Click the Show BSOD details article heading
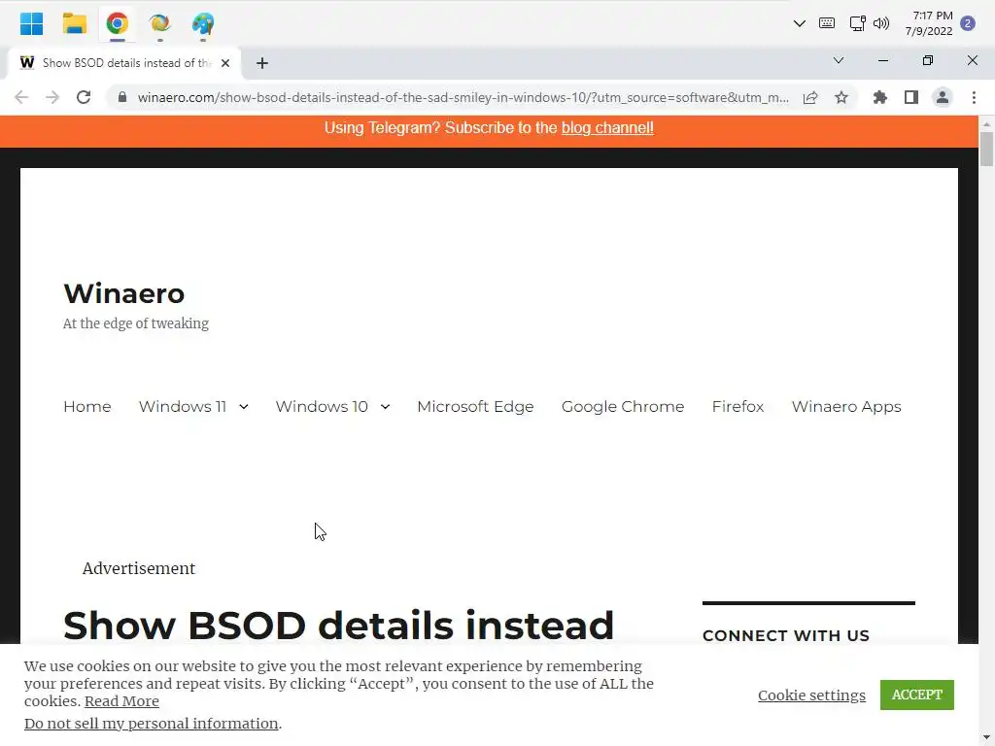 click(x=339, y=626)
